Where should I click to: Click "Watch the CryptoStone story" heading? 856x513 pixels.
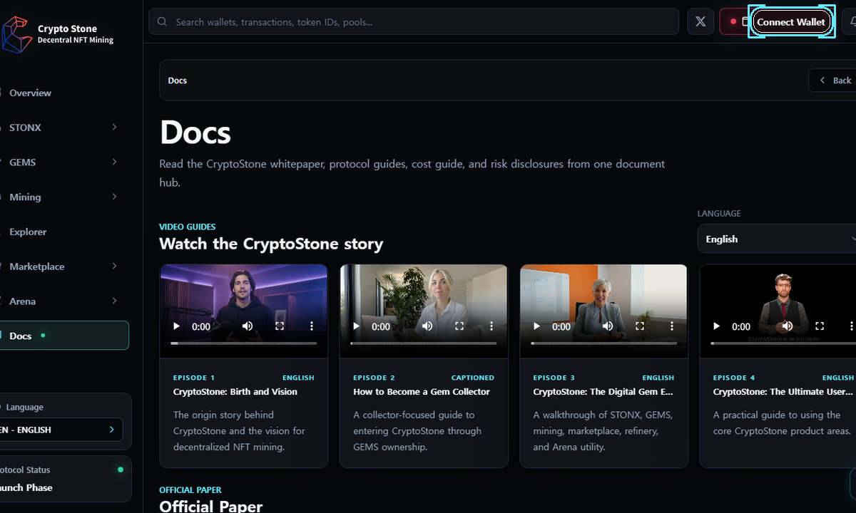(271, 244)
